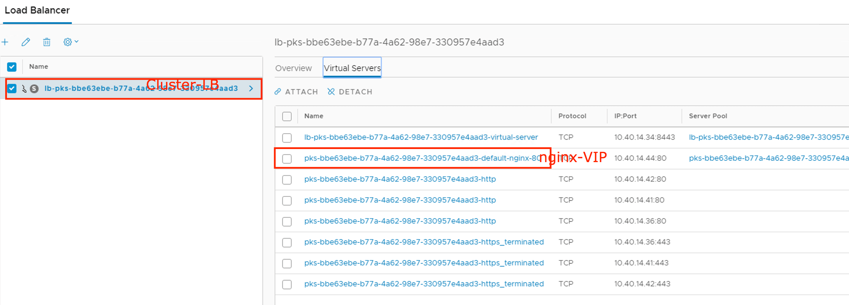849x305 pixels.
Task: Click the ATTACH link icon
Action: click(x=278, y=92)
